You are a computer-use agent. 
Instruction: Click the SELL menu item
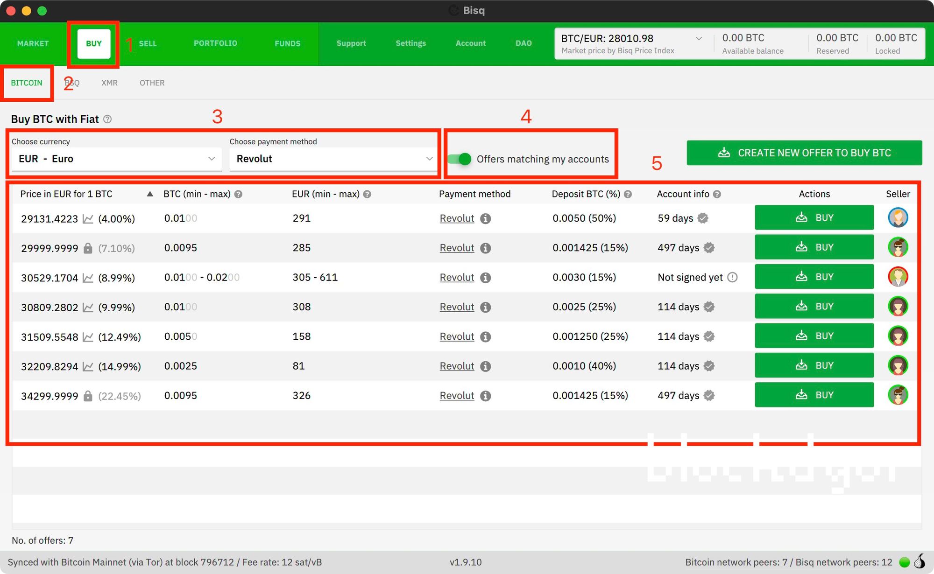click(x=147, y=42)
